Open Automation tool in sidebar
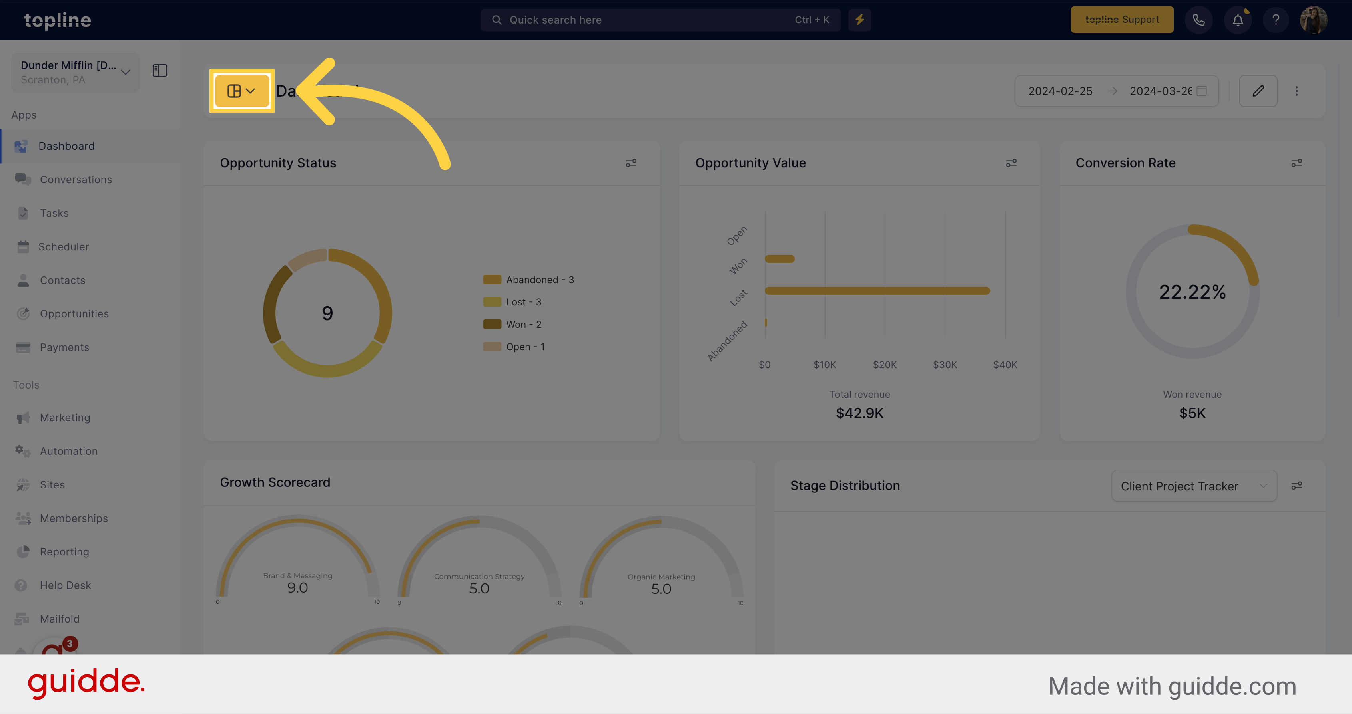The width and height of the screenshot is (1352, 714). (x=69, y=450)
